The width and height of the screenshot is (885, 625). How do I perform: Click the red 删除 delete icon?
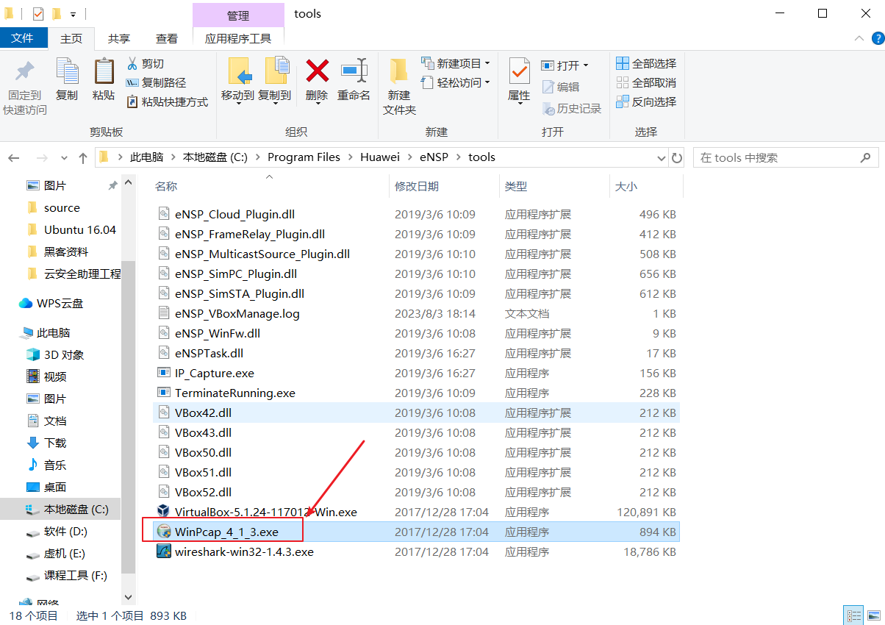coord(317,71)
